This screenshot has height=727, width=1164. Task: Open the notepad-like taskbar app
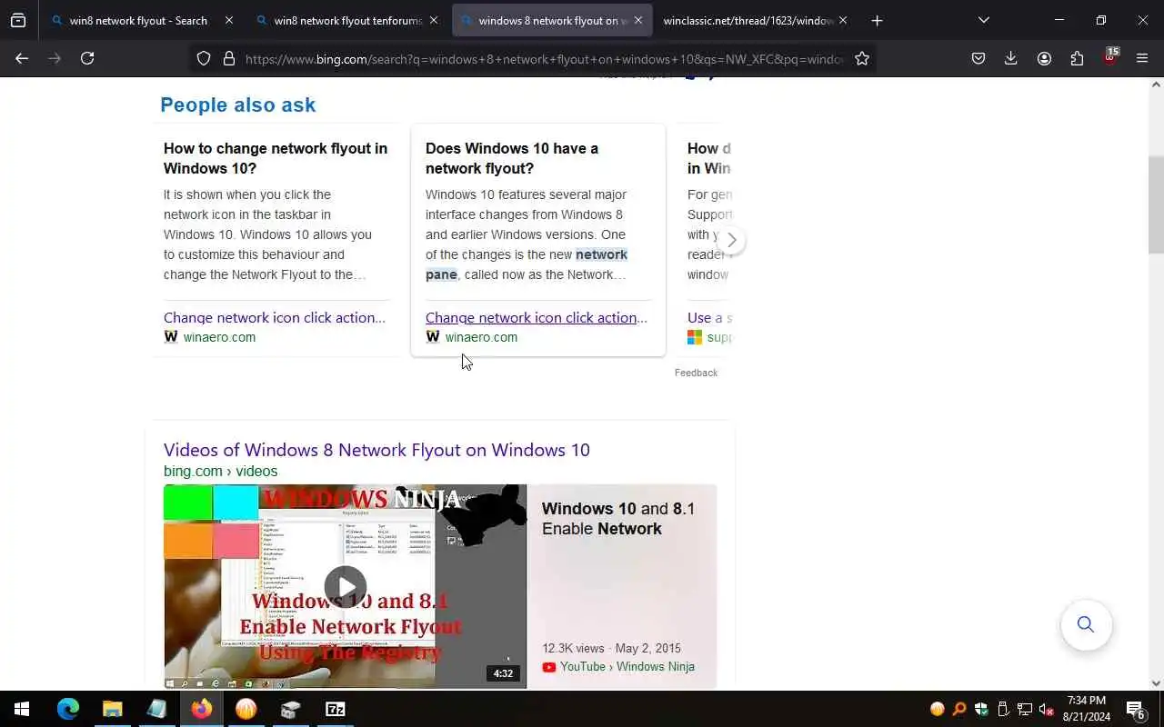coord(156,709)
